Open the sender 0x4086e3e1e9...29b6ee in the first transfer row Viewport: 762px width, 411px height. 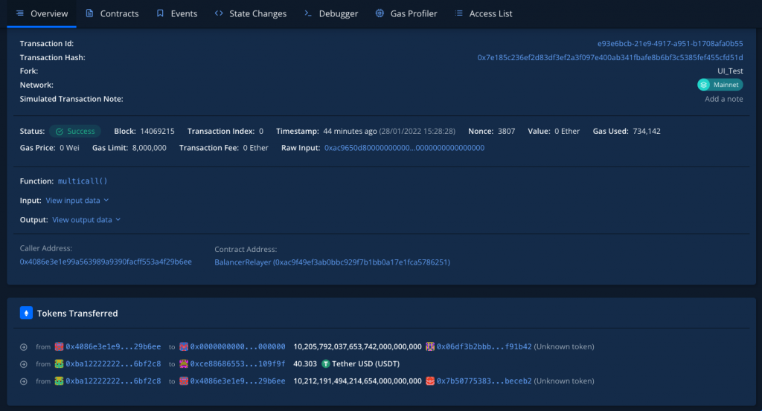[x=113, y=347]
